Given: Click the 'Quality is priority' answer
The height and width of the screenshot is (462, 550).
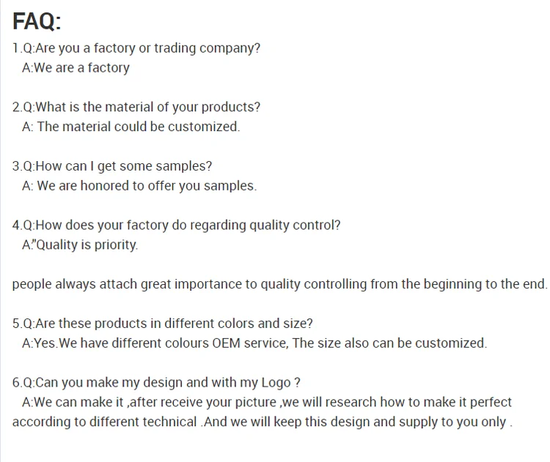Looking at the screenshot, I should (80, 245).
